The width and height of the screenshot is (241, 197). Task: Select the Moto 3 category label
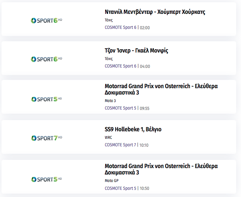coord(110,101)
